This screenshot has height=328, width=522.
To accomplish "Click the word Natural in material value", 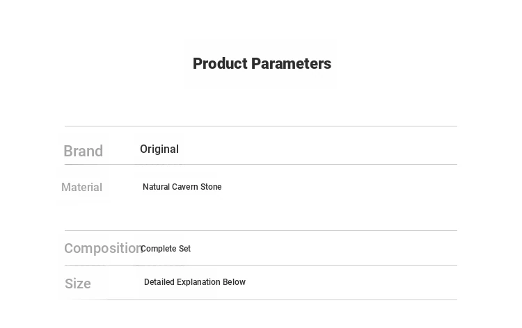I will click(x=156, y=187).
